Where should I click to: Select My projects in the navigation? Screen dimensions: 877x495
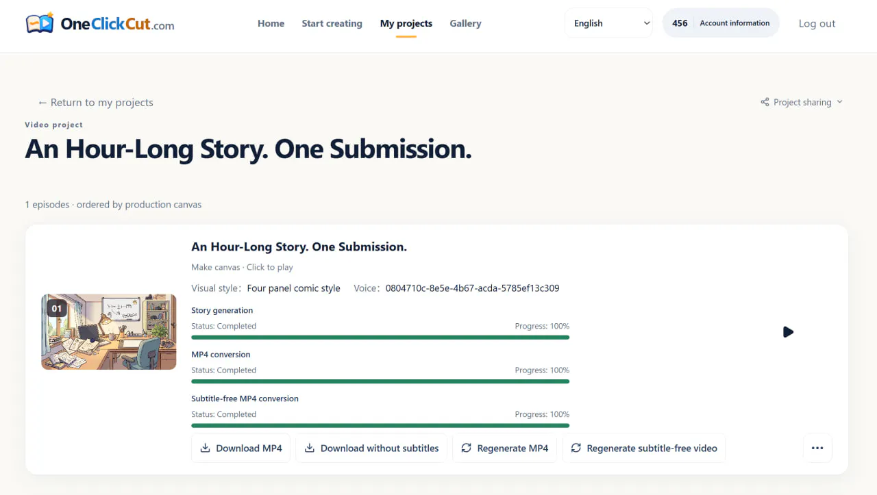[406, 23]
